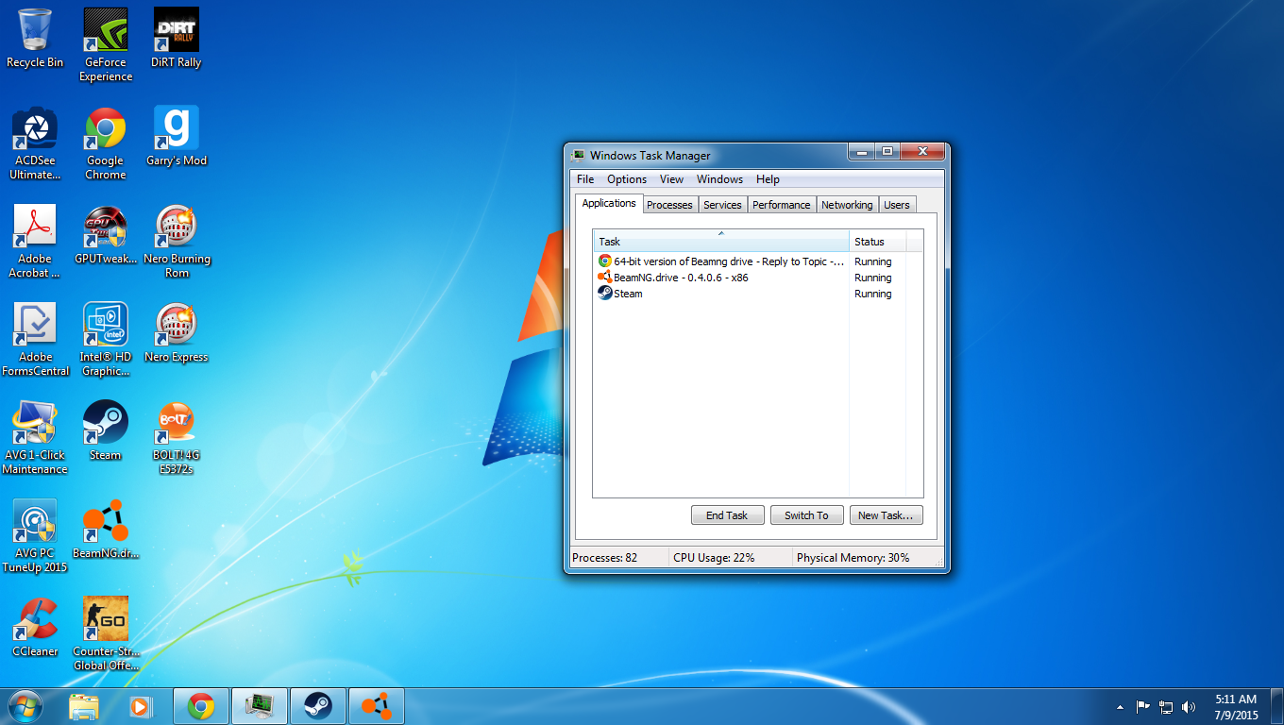The height and width of the screenshot is (725, 1284).
Task: Select the GeForce Experience desktop shortcut
Action: 106,44
